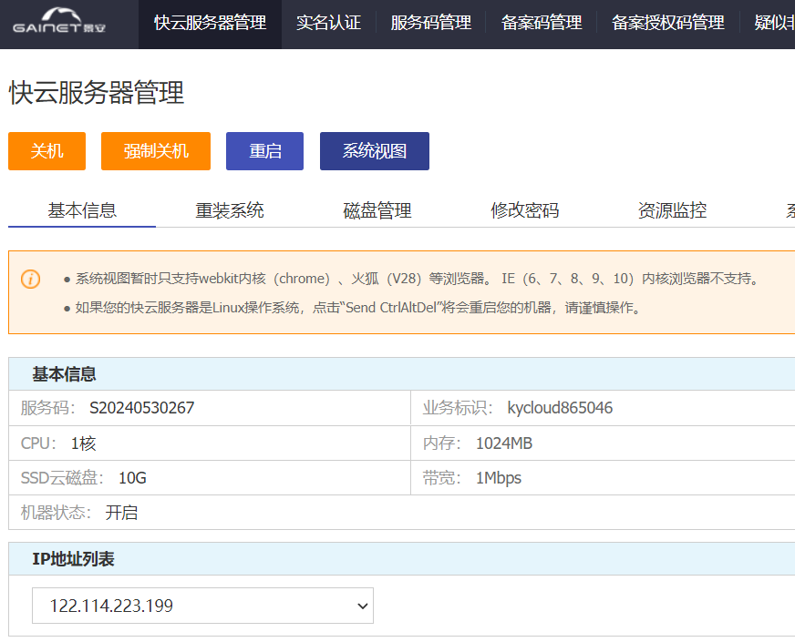
Task: Open 快云服务器管理 in the top navigation
Action: click(210, 24)
